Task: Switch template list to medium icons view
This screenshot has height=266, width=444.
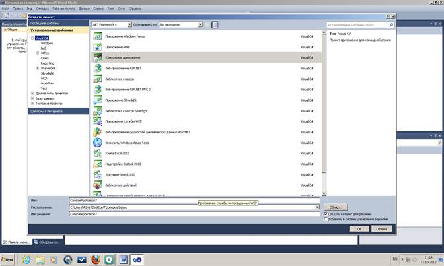Action: point(215,25)
